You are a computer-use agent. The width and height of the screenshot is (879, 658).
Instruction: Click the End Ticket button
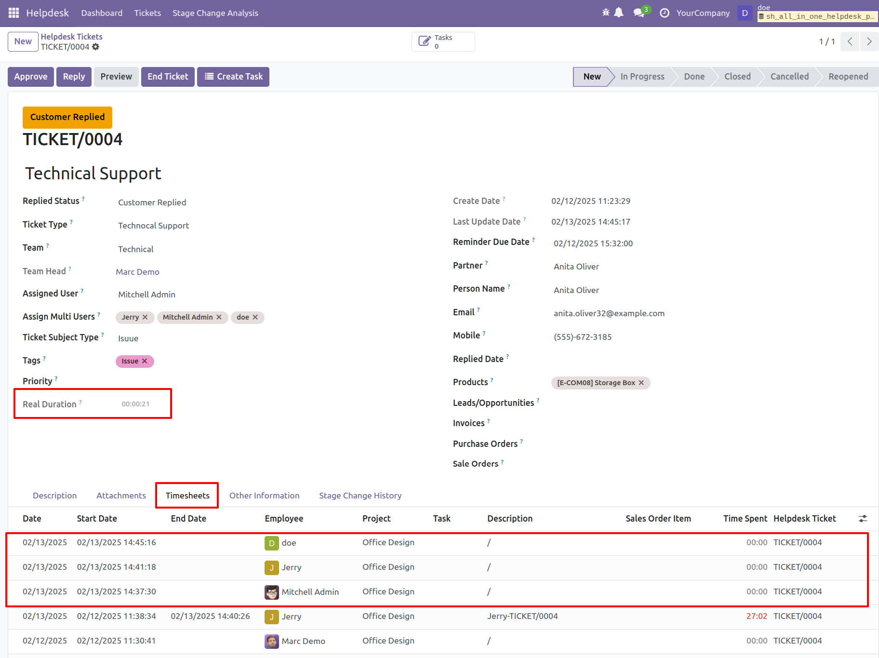pos(168,77)
